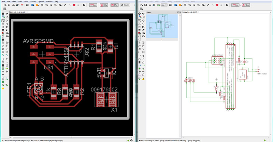Select the Change wrench tool in board editor

pyautogui.click(x=7, y=30)
